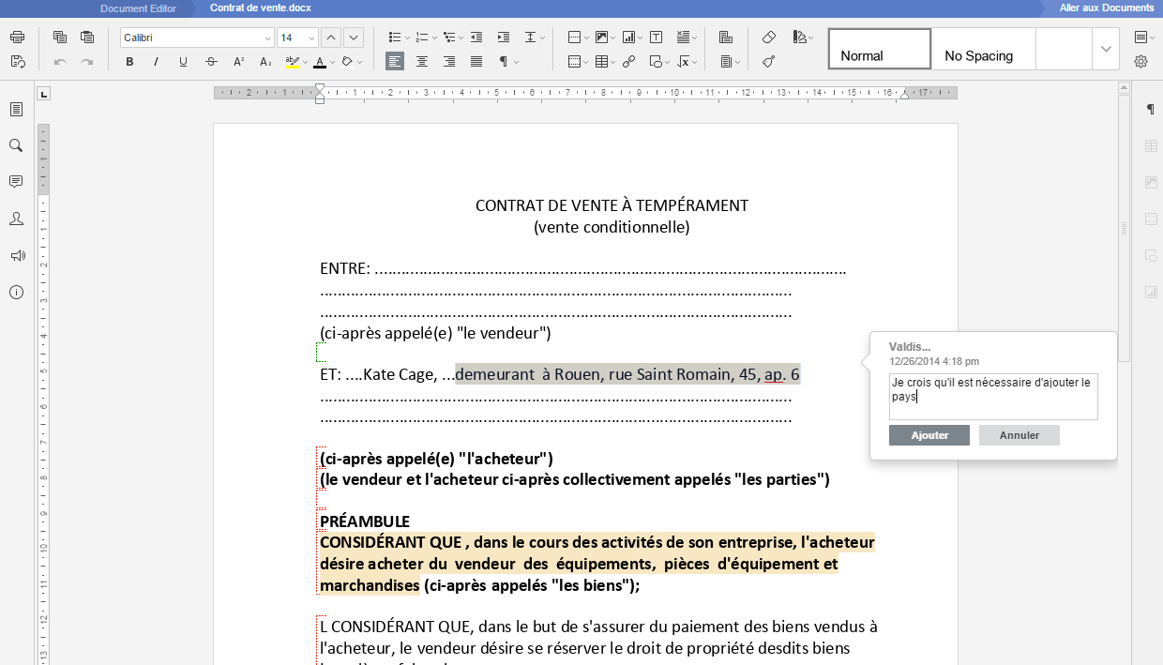
Task: Align the paragraph to the right
Action: coord(449,62)
